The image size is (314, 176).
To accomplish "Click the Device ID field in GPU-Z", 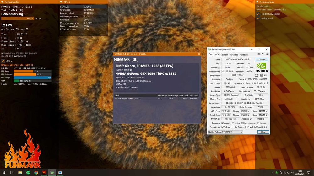I will click(x=257, y=79).
